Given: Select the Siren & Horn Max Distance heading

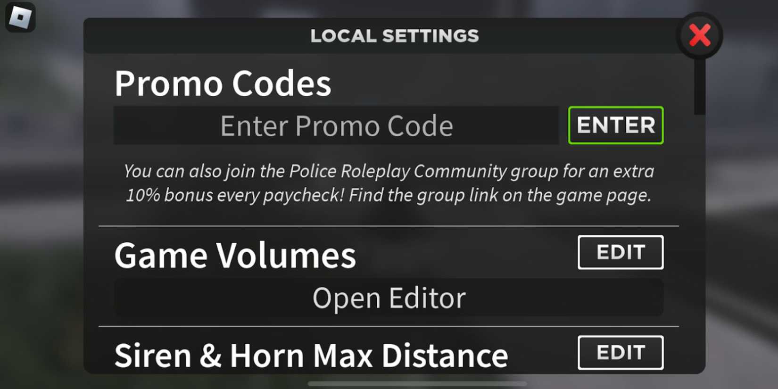Looking at the screenshot, I should [x=311, y=355].
